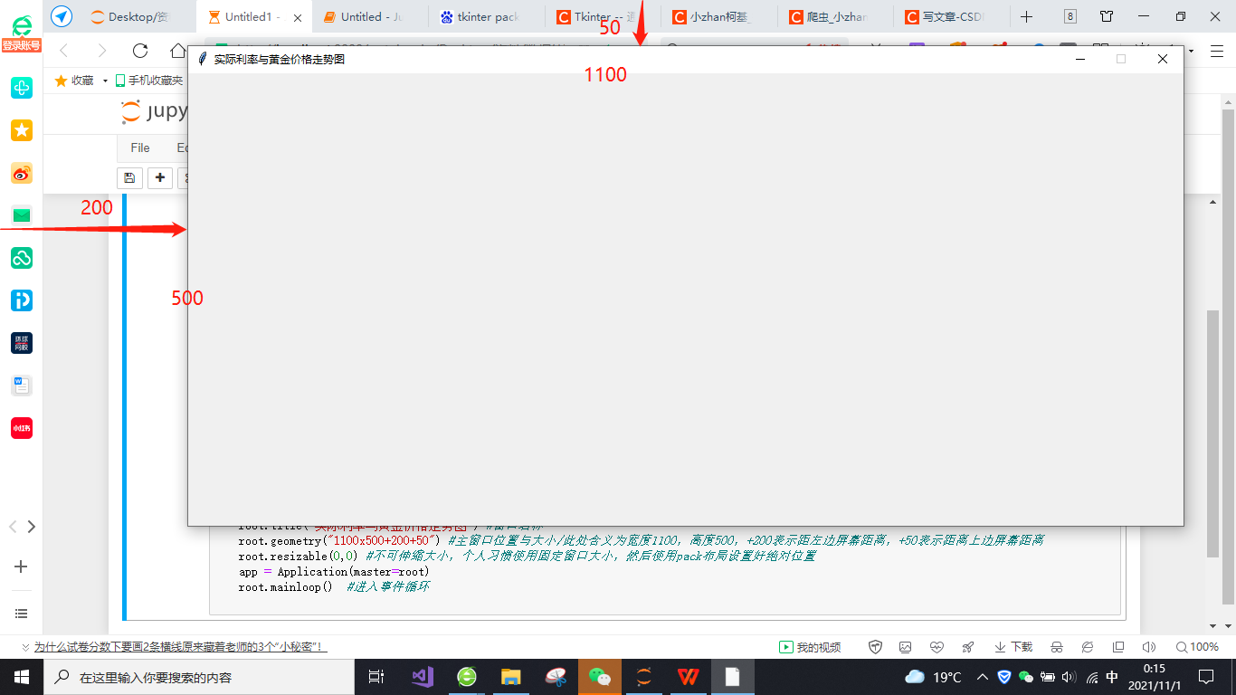This screenshot has height=695, width=1236.
Task: Show hidden system tray icons chevron
Action: tap(983, 677)
